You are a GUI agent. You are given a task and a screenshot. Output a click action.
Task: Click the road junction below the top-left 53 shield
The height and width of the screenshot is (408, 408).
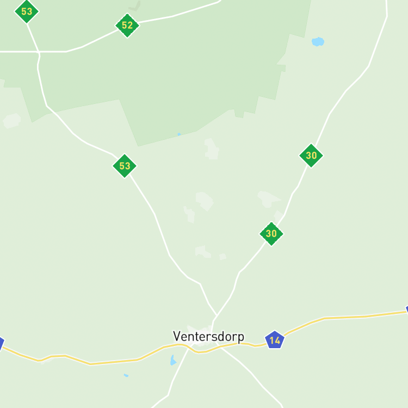[x=39, y=52]
